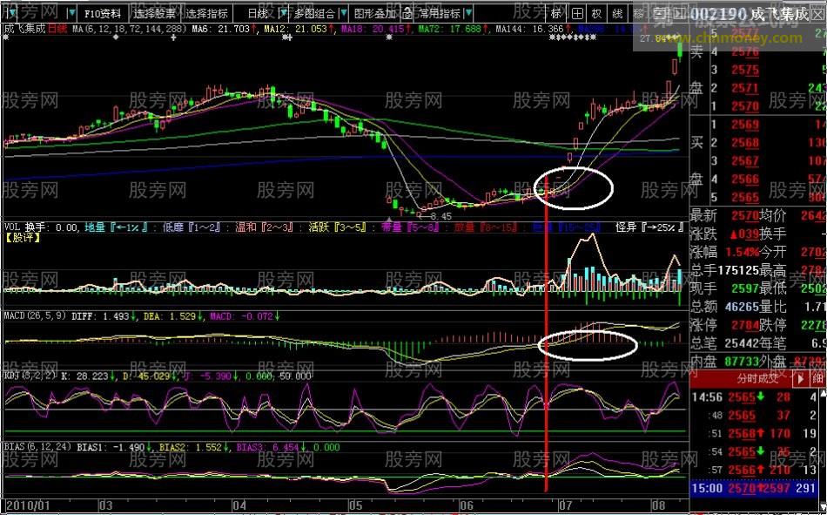Click the MACD(26,5,9) indicator label

(36, 315)
